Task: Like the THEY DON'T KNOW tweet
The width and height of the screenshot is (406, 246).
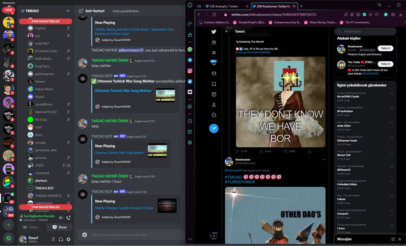Action: tap(286, 151)
